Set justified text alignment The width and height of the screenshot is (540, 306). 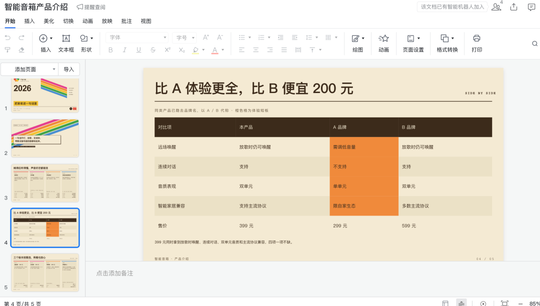[284, 50]
